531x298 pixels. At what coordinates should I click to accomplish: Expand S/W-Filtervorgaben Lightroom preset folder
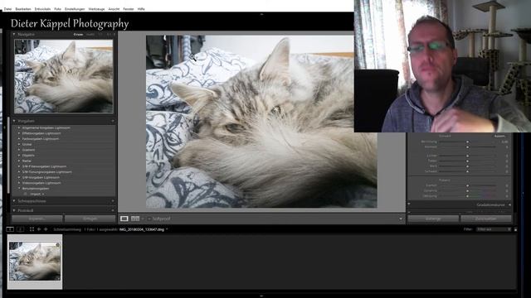(x=19, y=166)
